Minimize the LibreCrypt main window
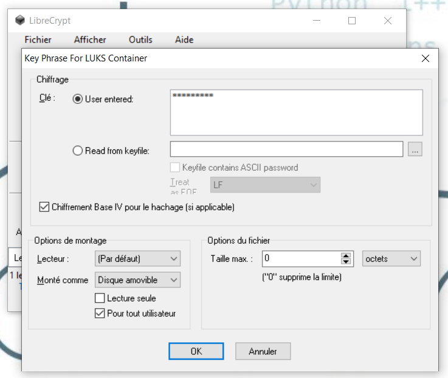Screen dimensions: 448x378 pos(317,21)
